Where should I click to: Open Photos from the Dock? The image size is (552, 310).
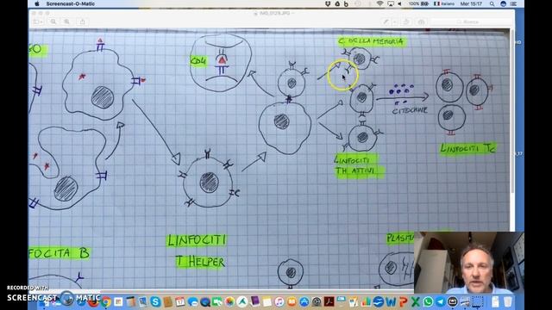[229, 301]
